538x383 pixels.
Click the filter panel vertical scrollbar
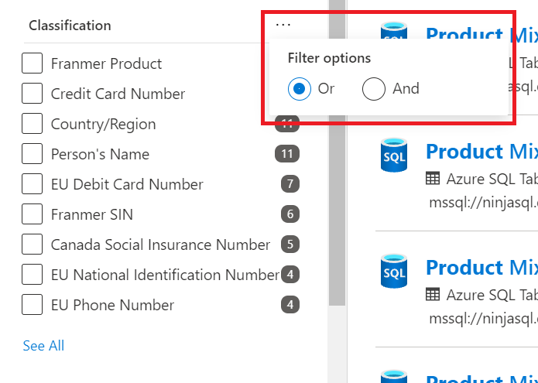[337, 152]
